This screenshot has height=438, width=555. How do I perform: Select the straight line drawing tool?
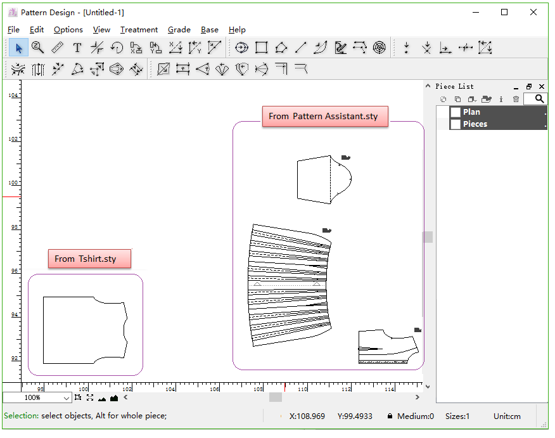(300, 48)
